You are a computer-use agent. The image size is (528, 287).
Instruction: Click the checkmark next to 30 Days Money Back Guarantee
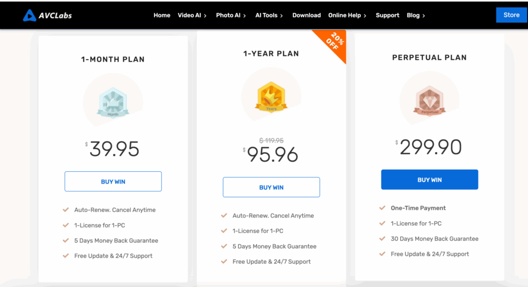point(382,239)
